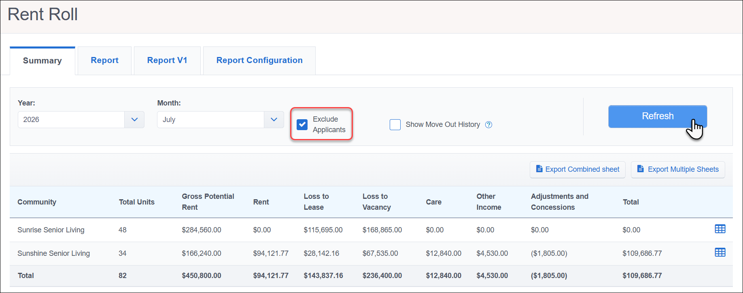
Task: Click the Refresh button
Action: tap(658, 116)
